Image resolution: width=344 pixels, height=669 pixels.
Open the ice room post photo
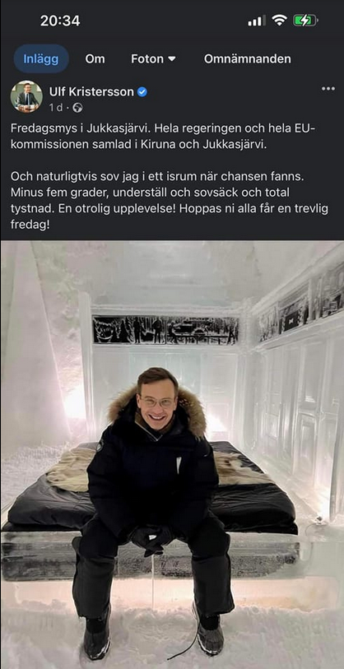[172, 455]
